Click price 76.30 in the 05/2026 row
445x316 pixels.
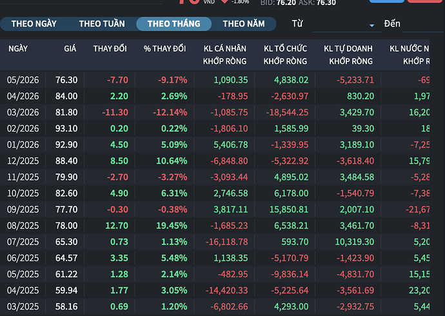point(66,80)
